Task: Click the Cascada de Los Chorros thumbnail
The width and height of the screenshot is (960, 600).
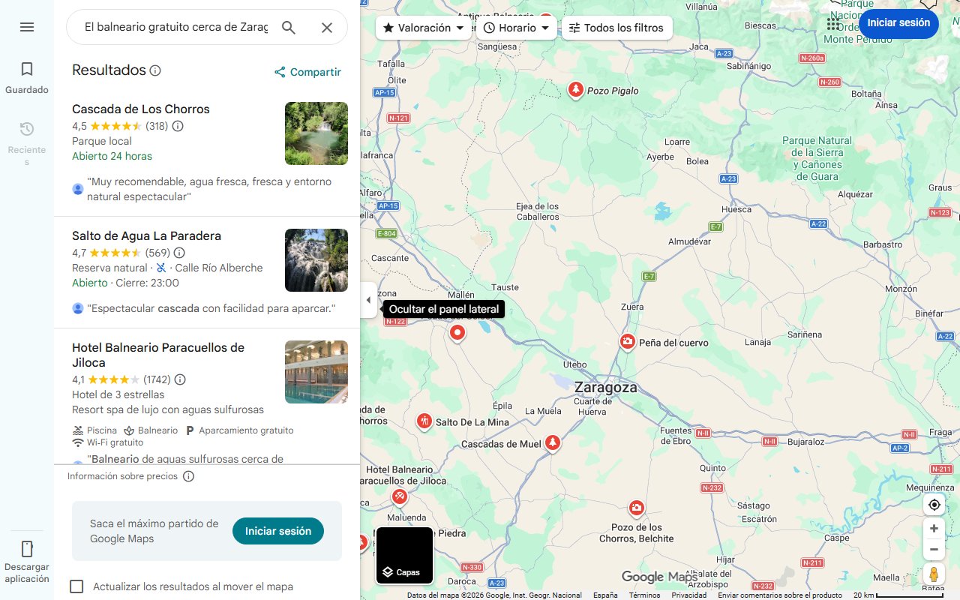Action: point(316,133)
